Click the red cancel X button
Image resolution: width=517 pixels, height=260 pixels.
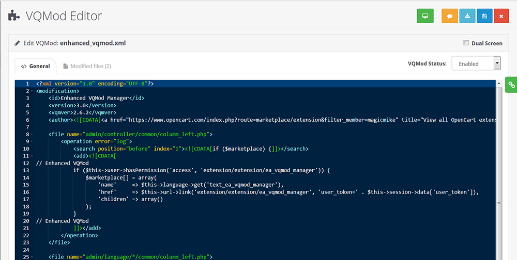501,16
